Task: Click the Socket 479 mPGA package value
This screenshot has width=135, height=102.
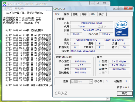Action: pos(92,30)
